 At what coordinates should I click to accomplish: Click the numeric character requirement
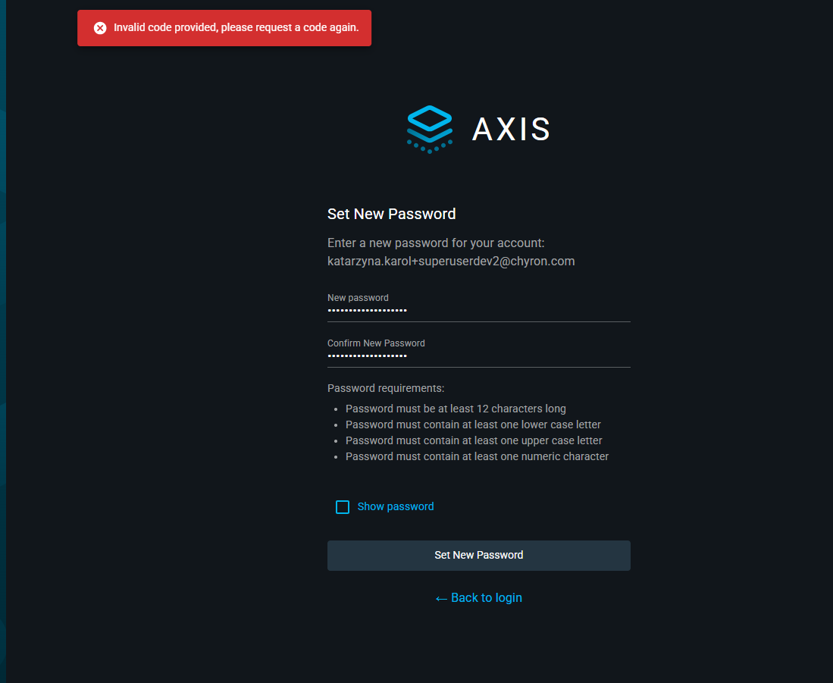(477, 456)
